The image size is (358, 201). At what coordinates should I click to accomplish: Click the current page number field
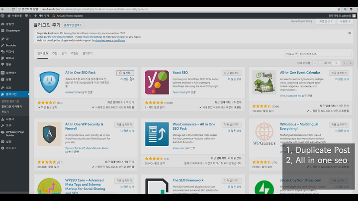pyautogui.click(x=336, y=63)
